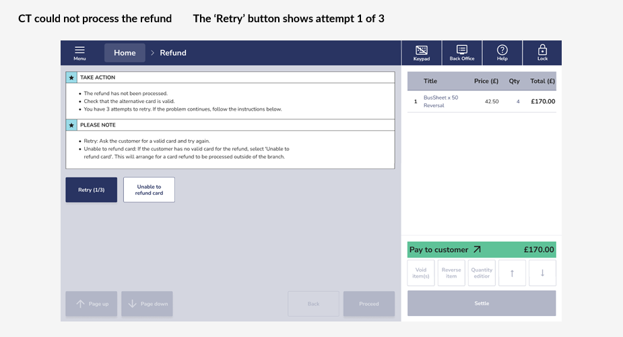Click the star icon beside PLEASE NOTE
The height and width of the screenshot is (337, 623).
point(71,125)
